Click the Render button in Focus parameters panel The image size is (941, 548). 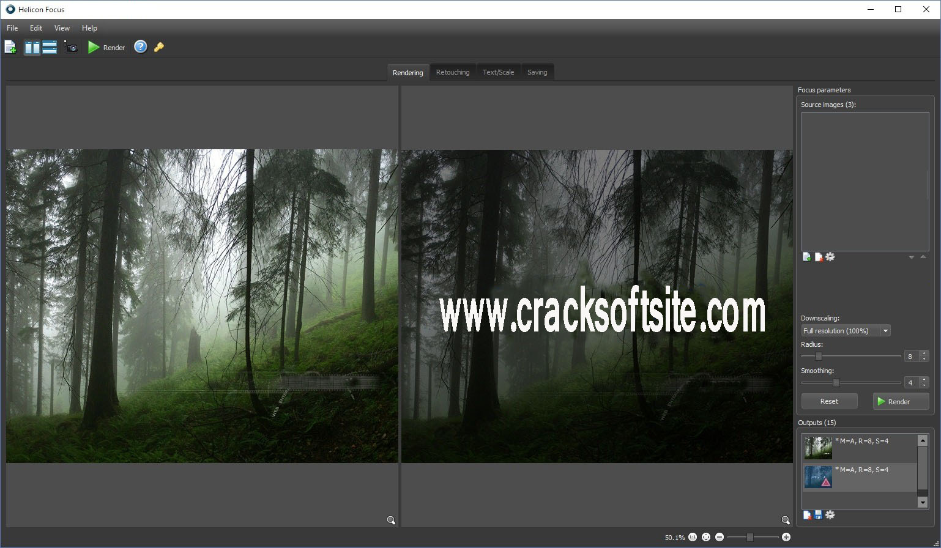click(901, 401)
